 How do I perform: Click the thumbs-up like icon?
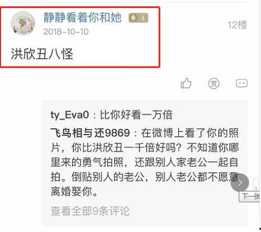click(186, 83)
